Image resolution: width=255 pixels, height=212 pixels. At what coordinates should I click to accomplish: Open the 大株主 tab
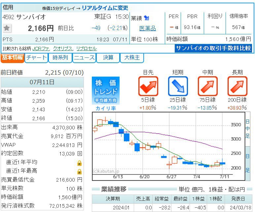(132, 58)
